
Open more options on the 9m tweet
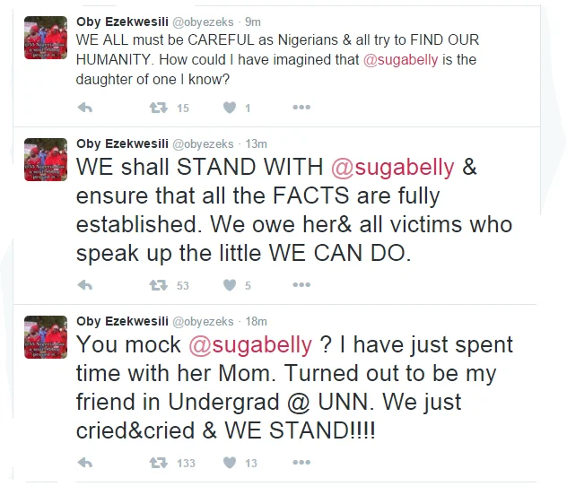click(x=301, y=107)
